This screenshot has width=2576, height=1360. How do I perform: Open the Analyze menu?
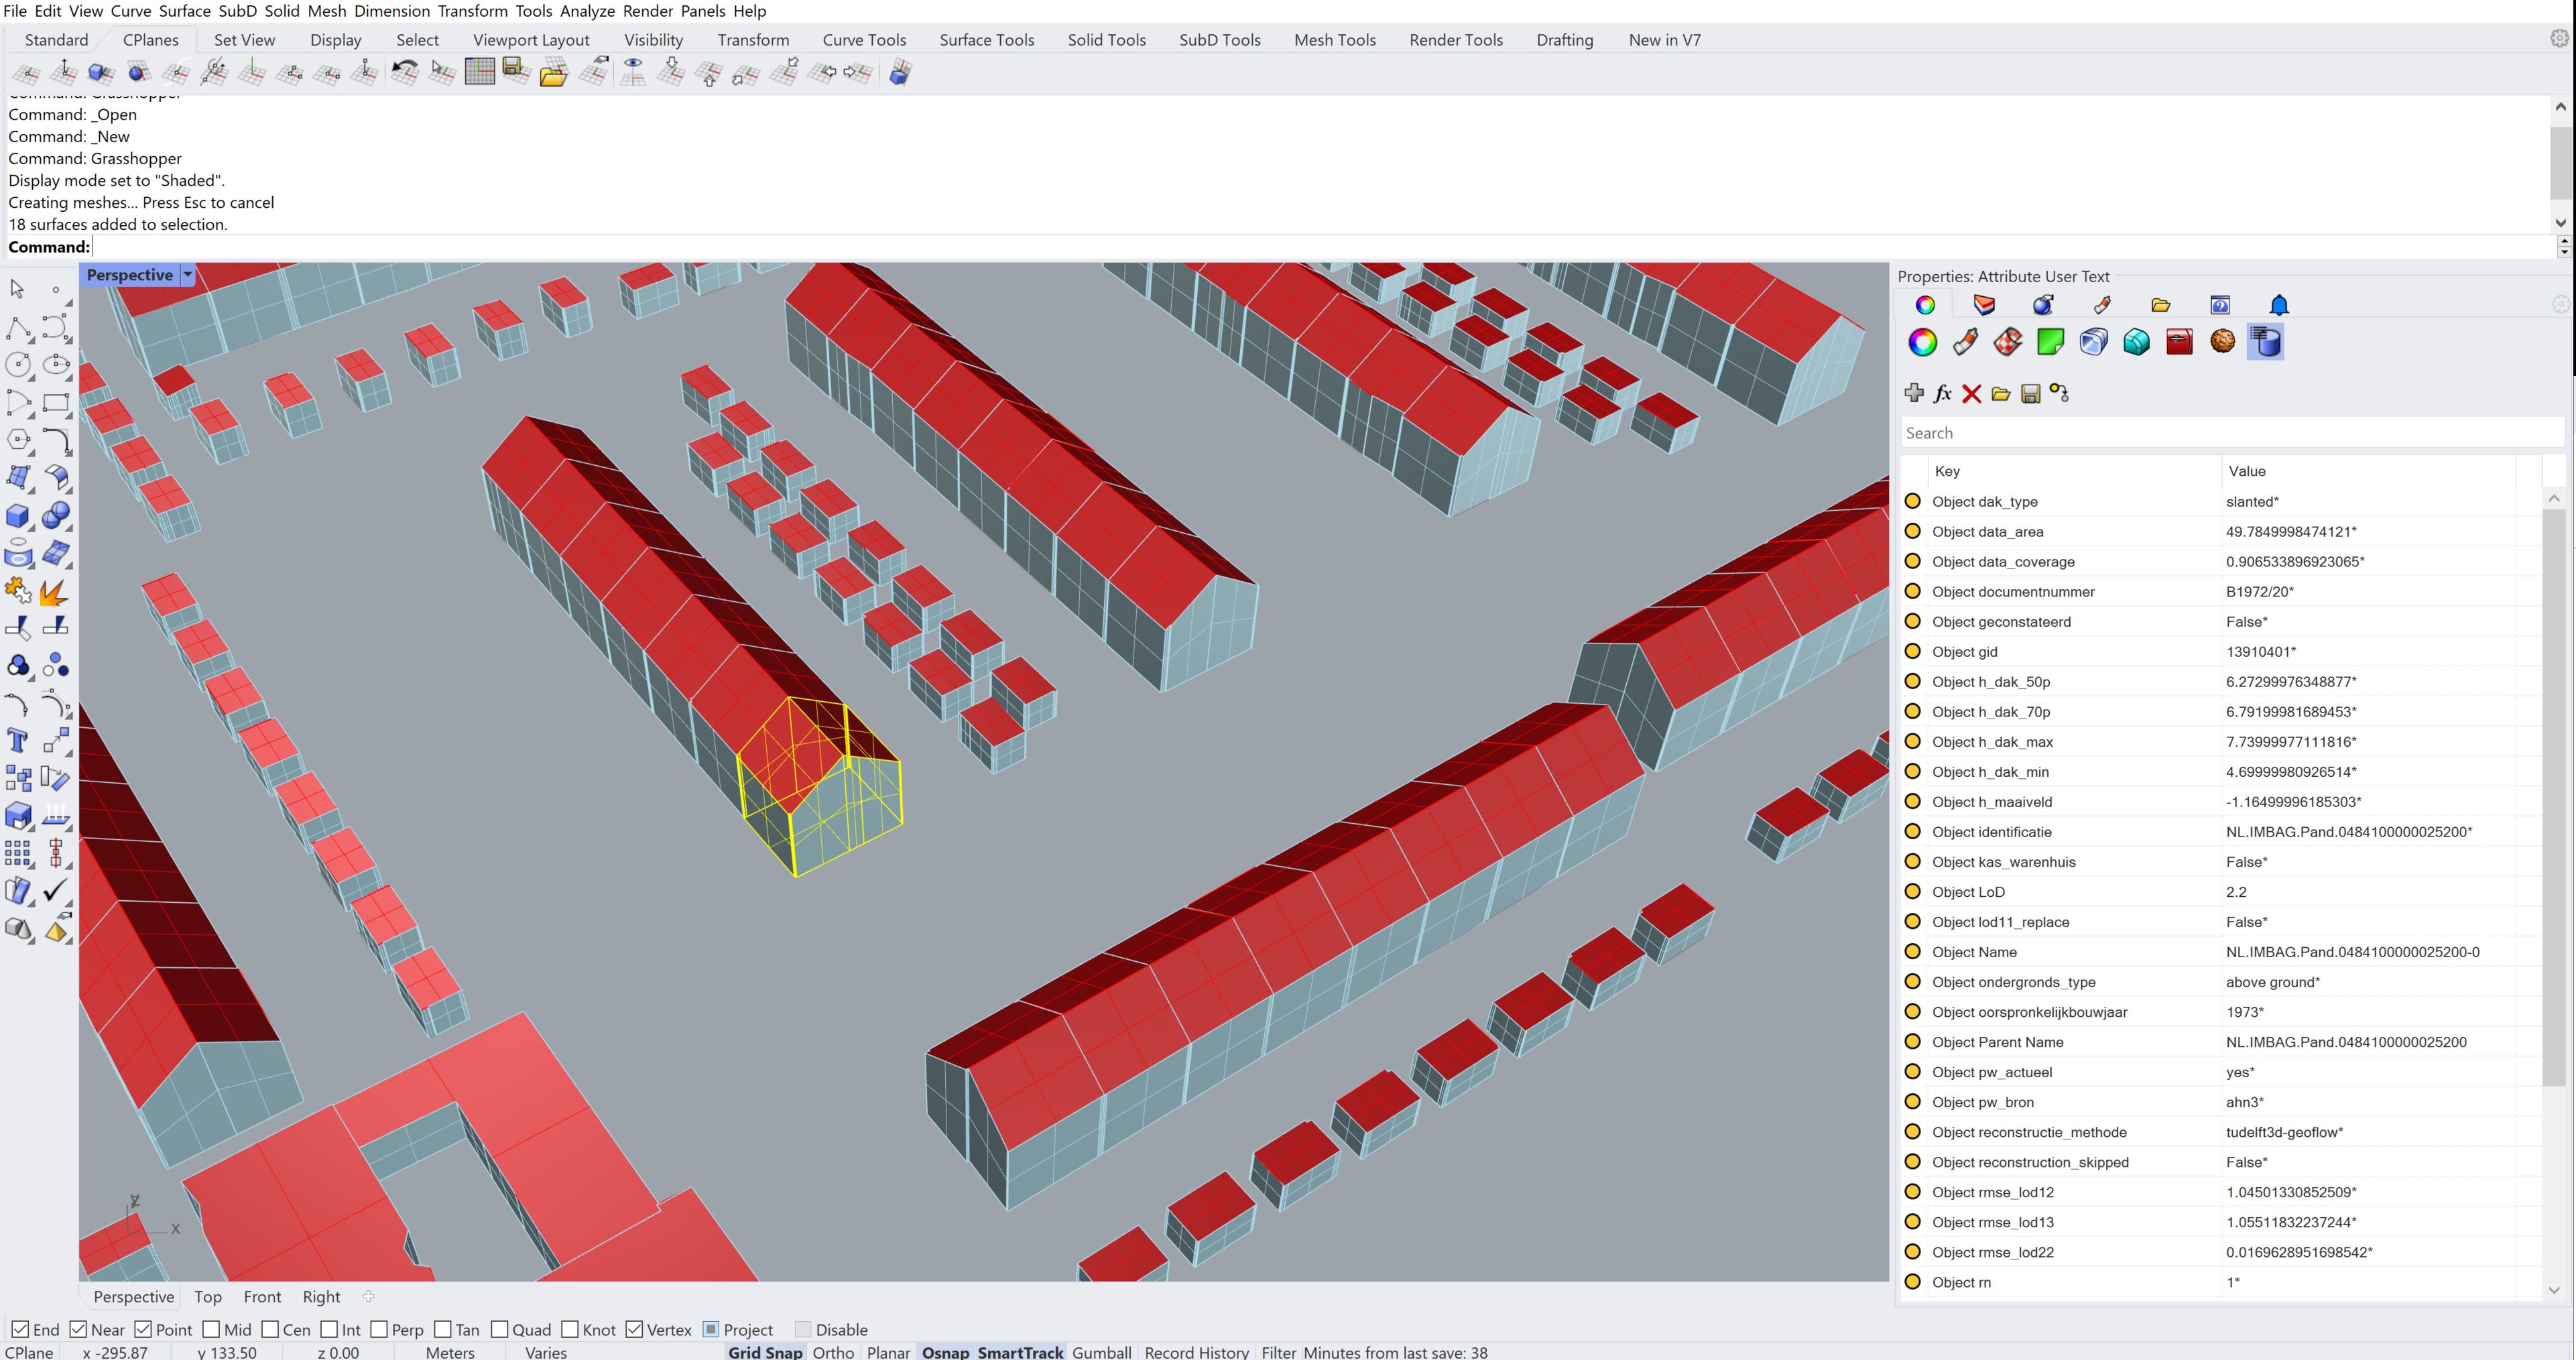tap(586, 11)
